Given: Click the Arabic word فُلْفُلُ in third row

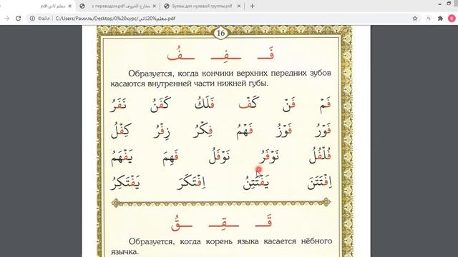Looking at the screenshot, I should pyautogui.click(x=320, y=156).
